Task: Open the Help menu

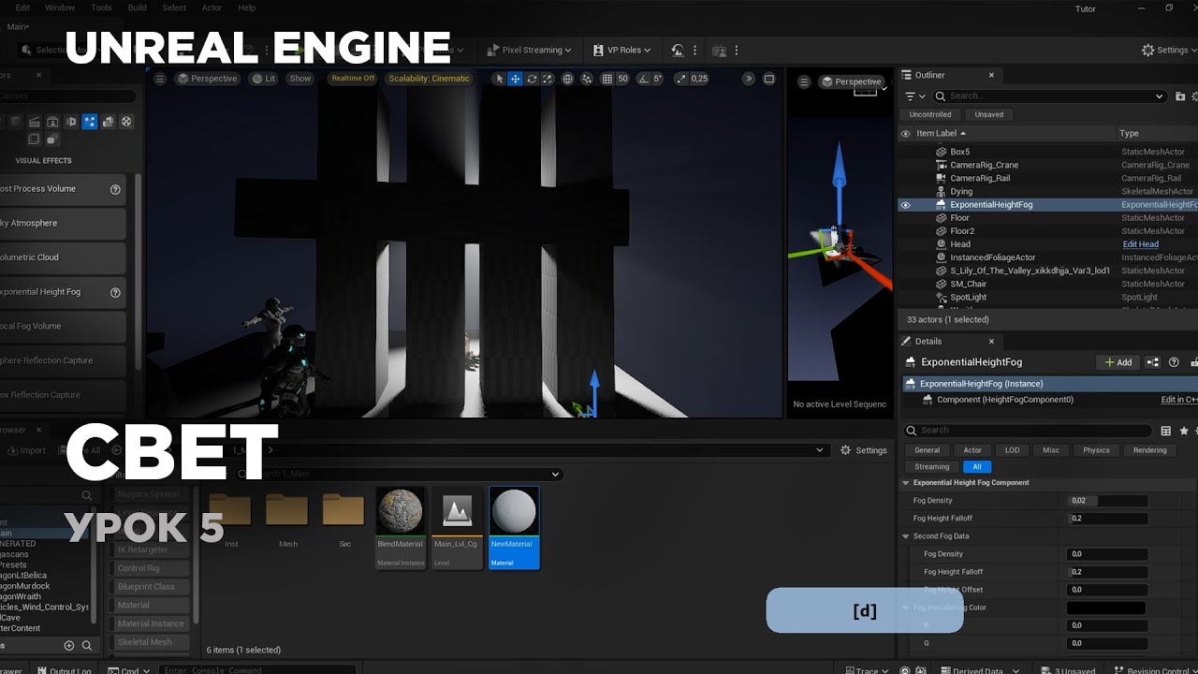Action: point(247,7)
